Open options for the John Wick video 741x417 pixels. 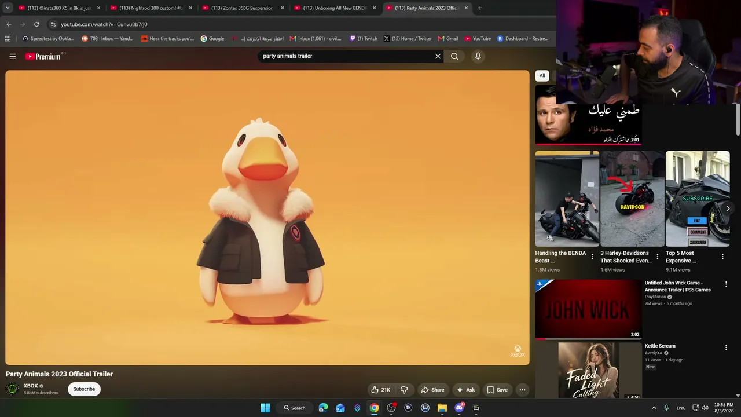[726, 284]
